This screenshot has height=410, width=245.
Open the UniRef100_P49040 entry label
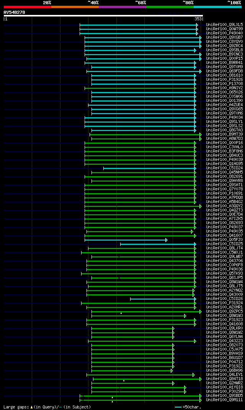coord(224,33)
